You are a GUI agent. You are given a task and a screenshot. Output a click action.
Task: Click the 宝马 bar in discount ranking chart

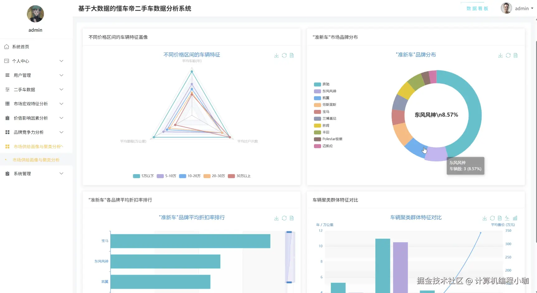(x=190, y=241)
